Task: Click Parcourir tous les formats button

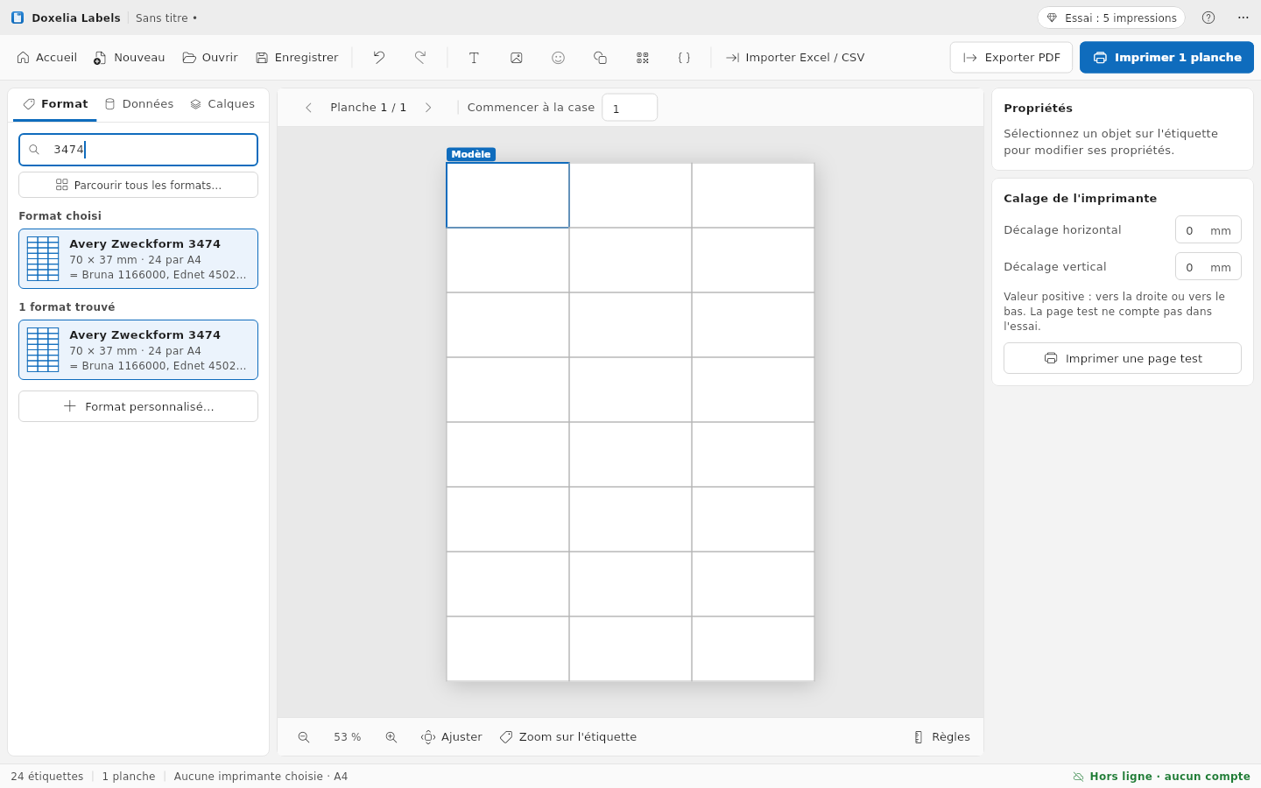Action: coord(138,185)
